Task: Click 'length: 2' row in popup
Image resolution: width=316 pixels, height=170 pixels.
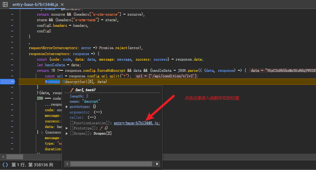Action: click(79, 96)
